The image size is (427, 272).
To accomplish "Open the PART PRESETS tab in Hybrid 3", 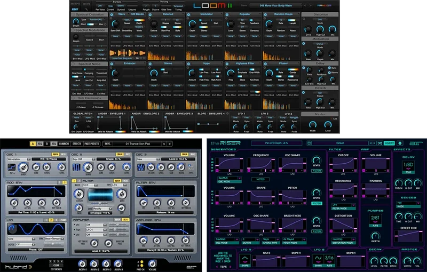I will 92,144.
